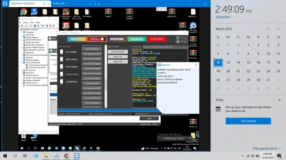Click red X uninstall icon in Device Manager toolbar
This screenshot has height=160, width=286.
[50, 26]
